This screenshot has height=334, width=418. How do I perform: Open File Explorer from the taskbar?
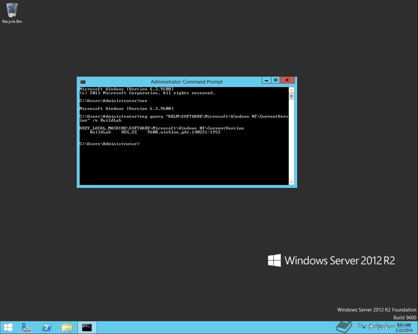(x=67, y=327)
